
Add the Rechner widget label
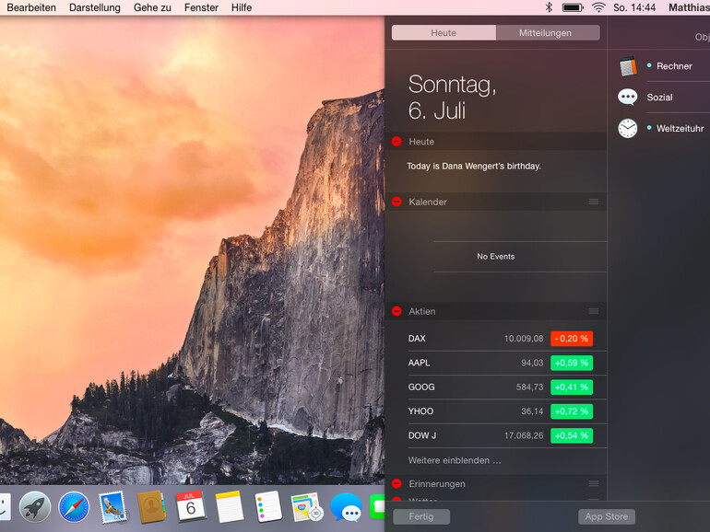click(674, 66)
